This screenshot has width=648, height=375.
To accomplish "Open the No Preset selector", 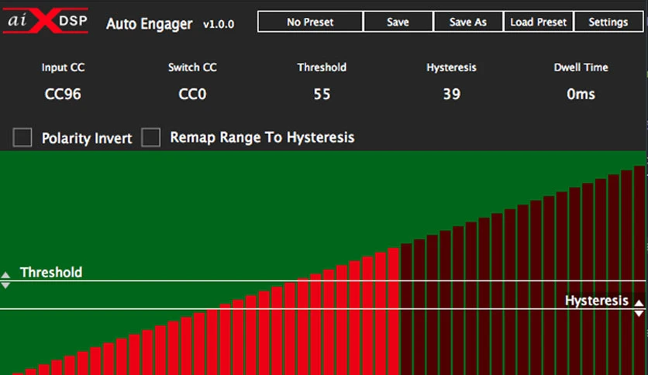I will click(x=310, y=22).
